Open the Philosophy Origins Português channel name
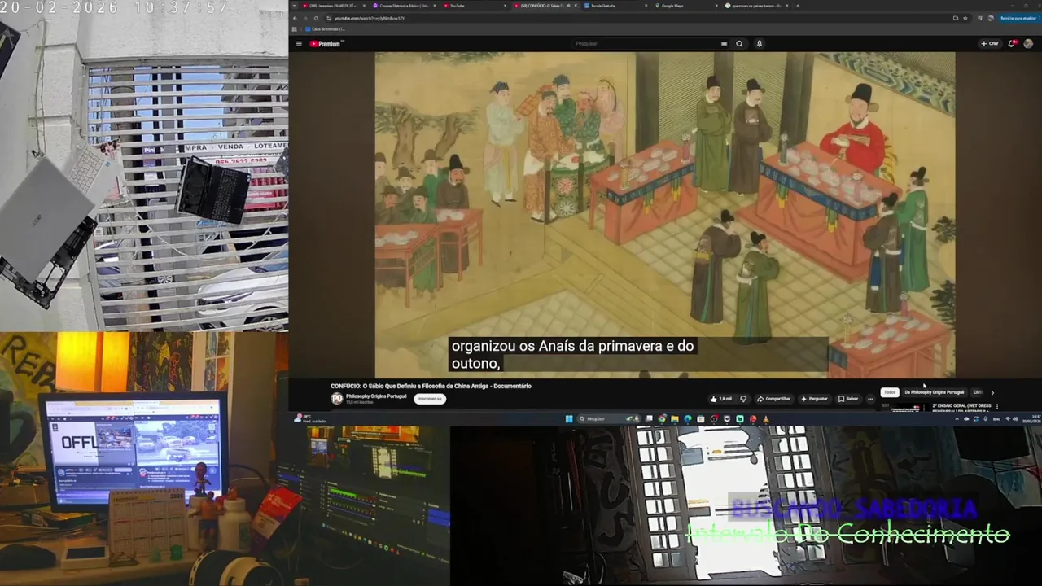Screen dimensions: 1042x586 pos(376,396)
